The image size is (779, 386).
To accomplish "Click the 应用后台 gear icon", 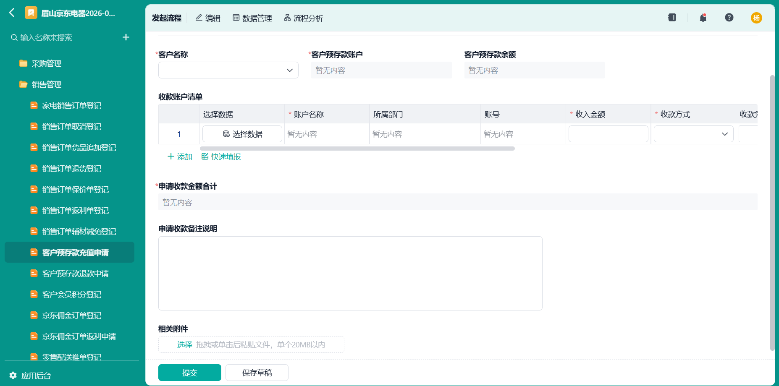I will click(x=13, y=376).
